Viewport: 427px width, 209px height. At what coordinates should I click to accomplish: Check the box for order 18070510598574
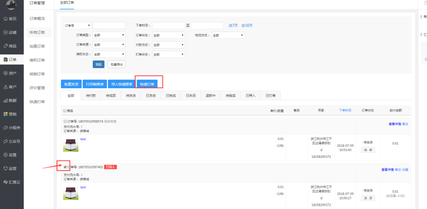coord(65,122)
